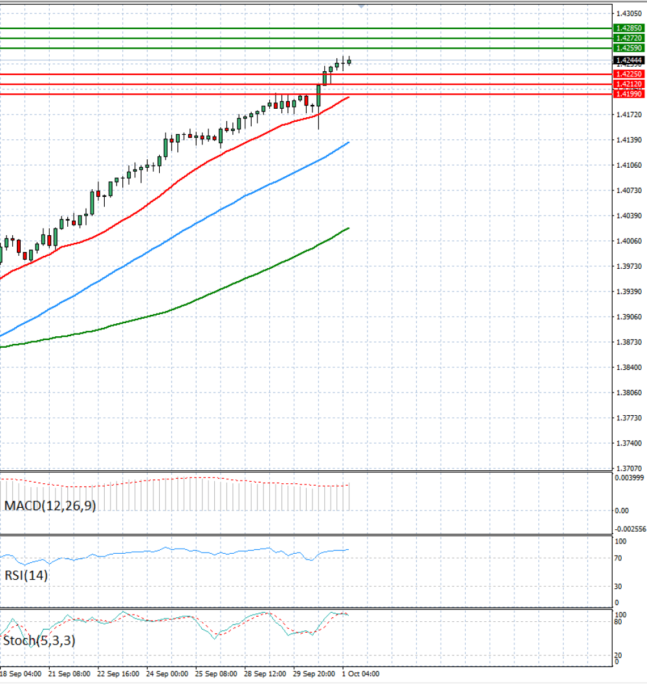This screenshot has width=647, height=684.
Task: Click the 1.43050 price axis value
Action: coord(629,14)
